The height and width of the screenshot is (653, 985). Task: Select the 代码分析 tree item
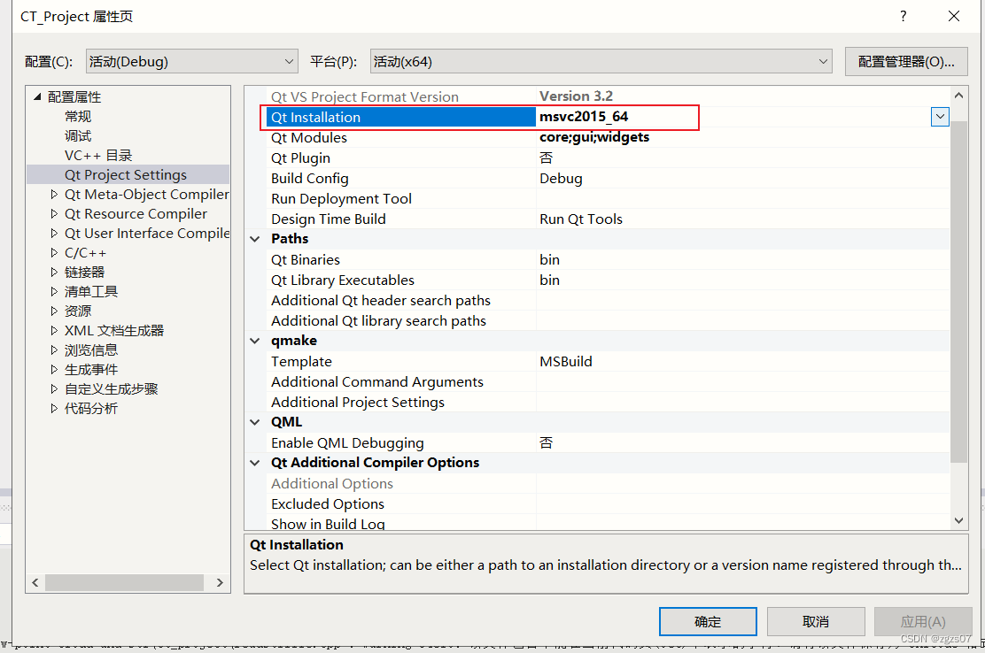point(89,408)
